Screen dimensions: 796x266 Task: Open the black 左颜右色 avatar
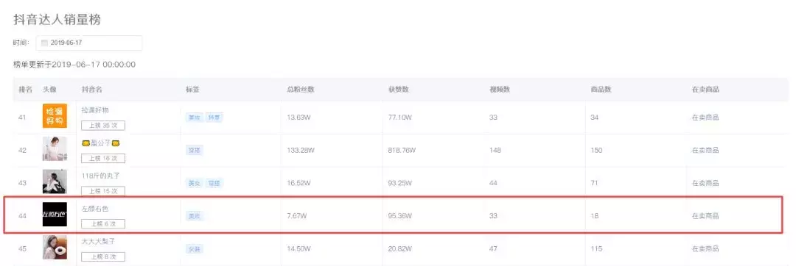(x=55, y=215)
